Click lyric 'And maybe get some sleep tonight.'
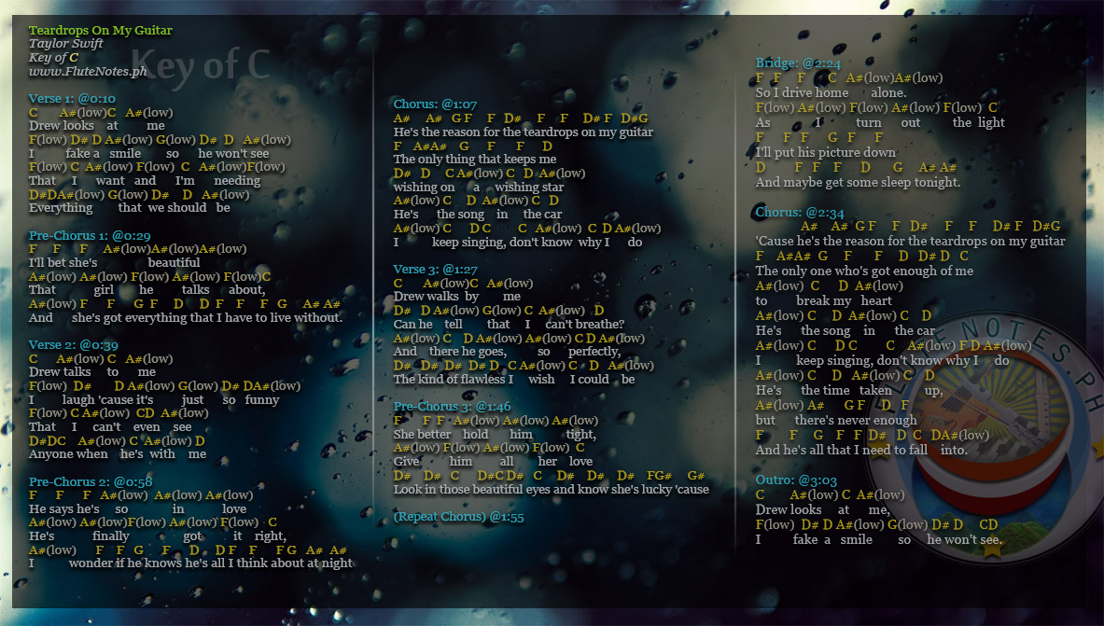The image size is (1104, 626). point(858,182)
